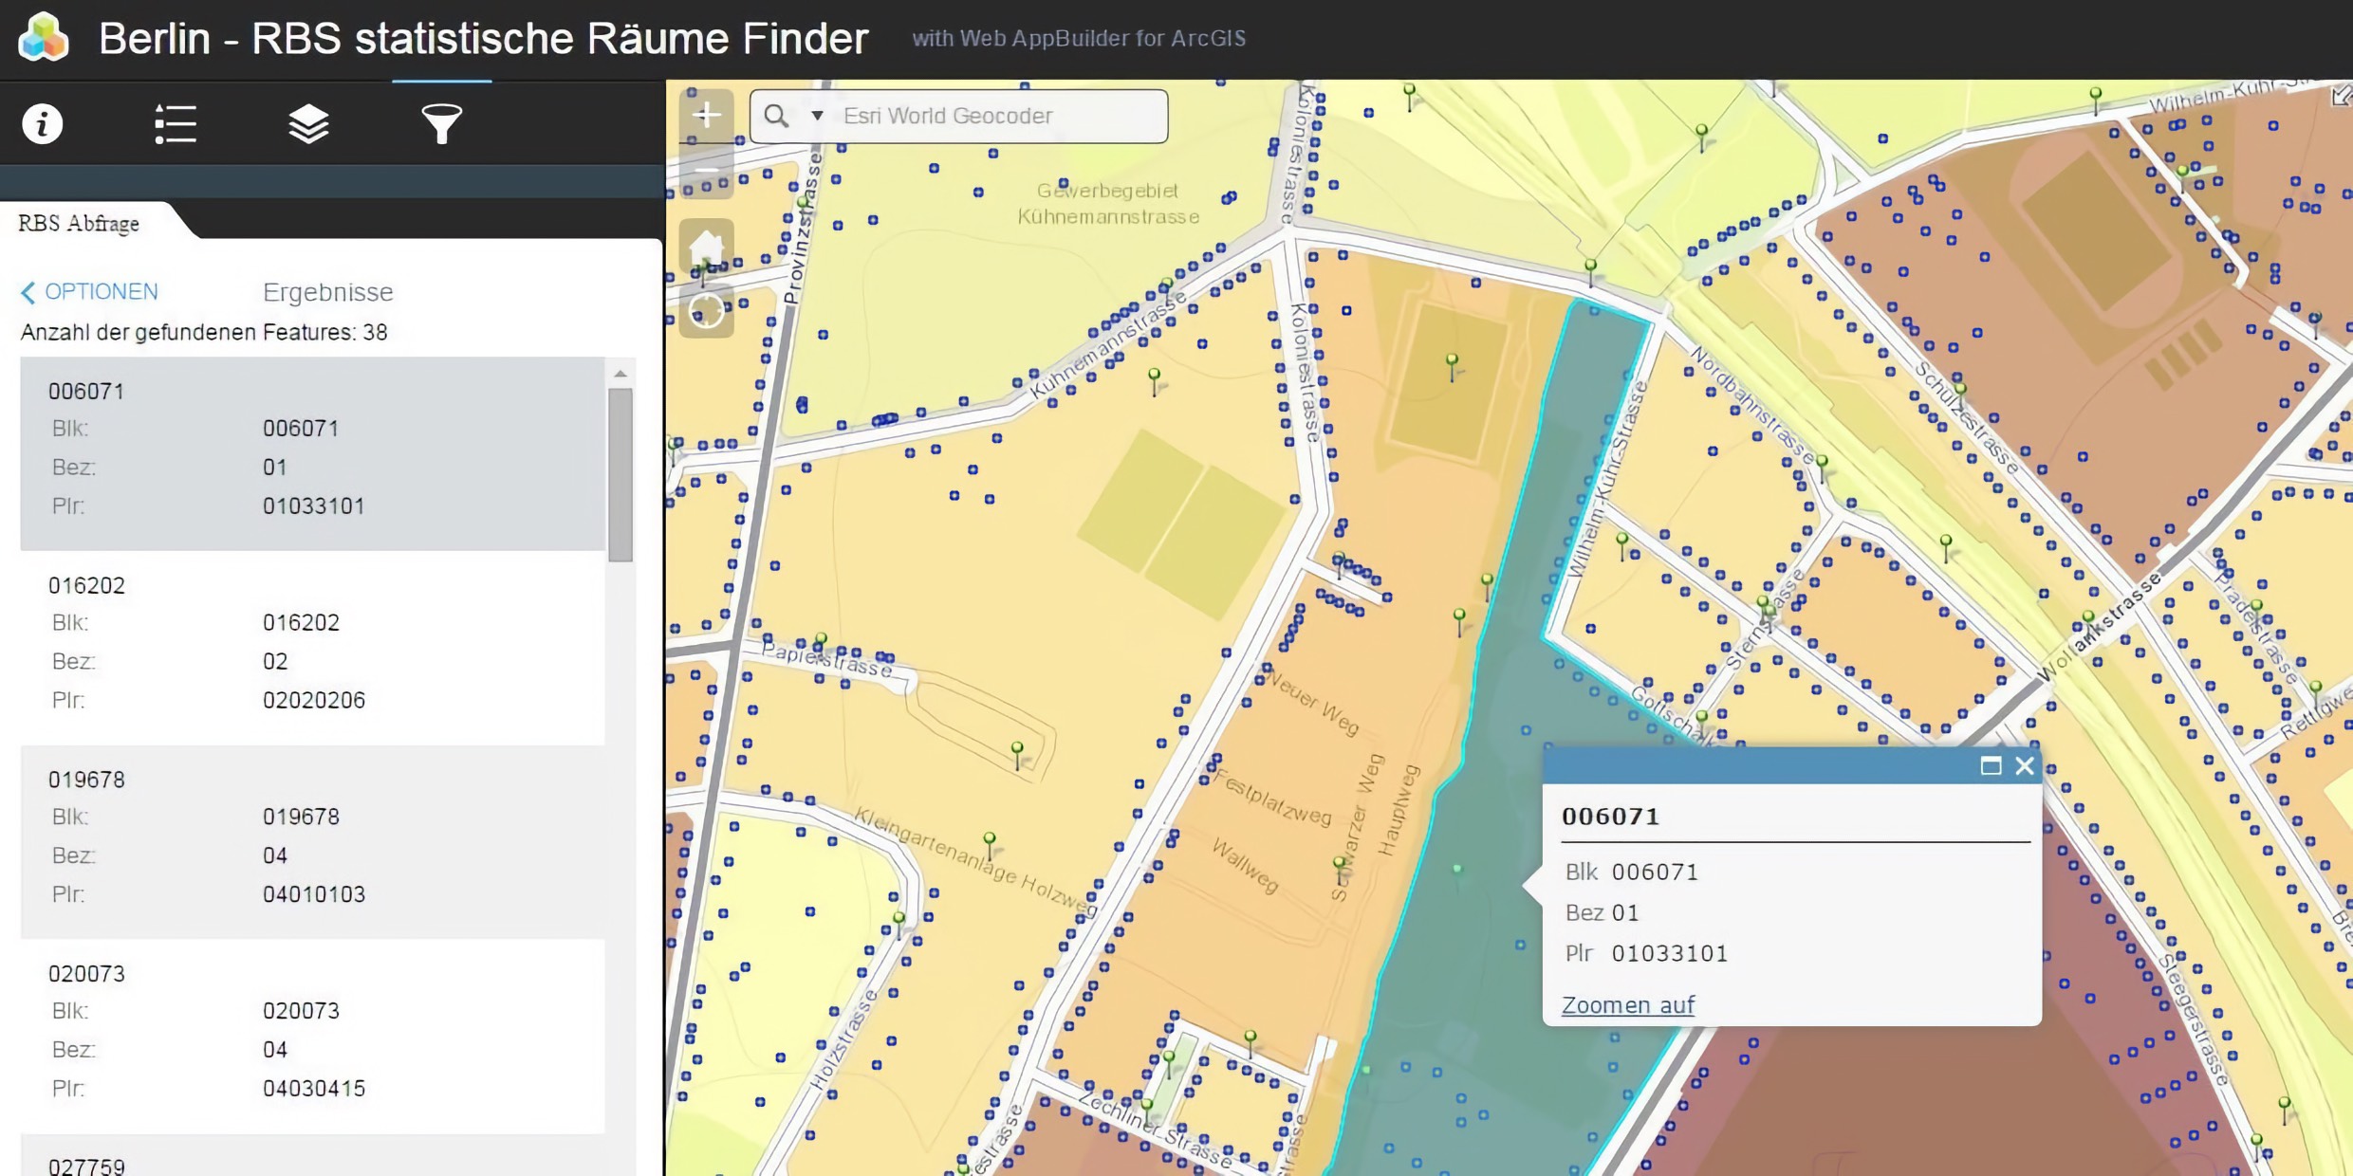Zoom in on the map
This screenshot has height=1176, width=2353.
(x=706, y=114)
